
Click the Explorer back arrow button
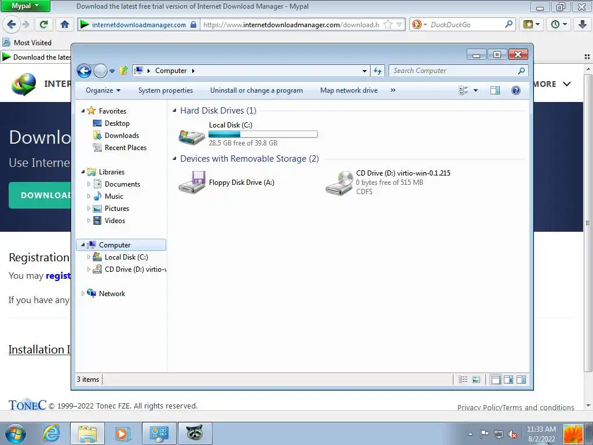84,71
